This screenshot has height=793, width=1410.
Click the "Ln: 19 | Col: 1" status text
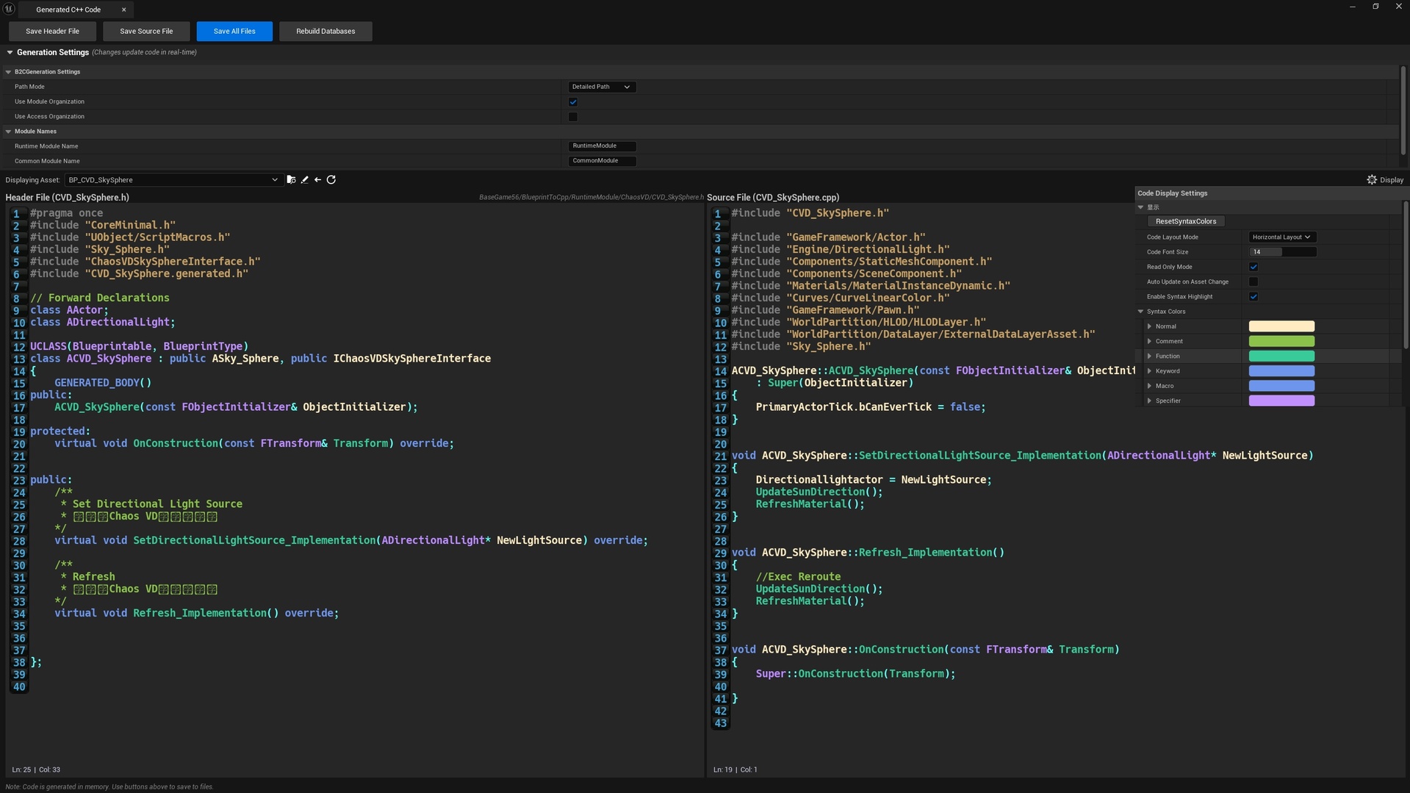(x=735, y=769)
